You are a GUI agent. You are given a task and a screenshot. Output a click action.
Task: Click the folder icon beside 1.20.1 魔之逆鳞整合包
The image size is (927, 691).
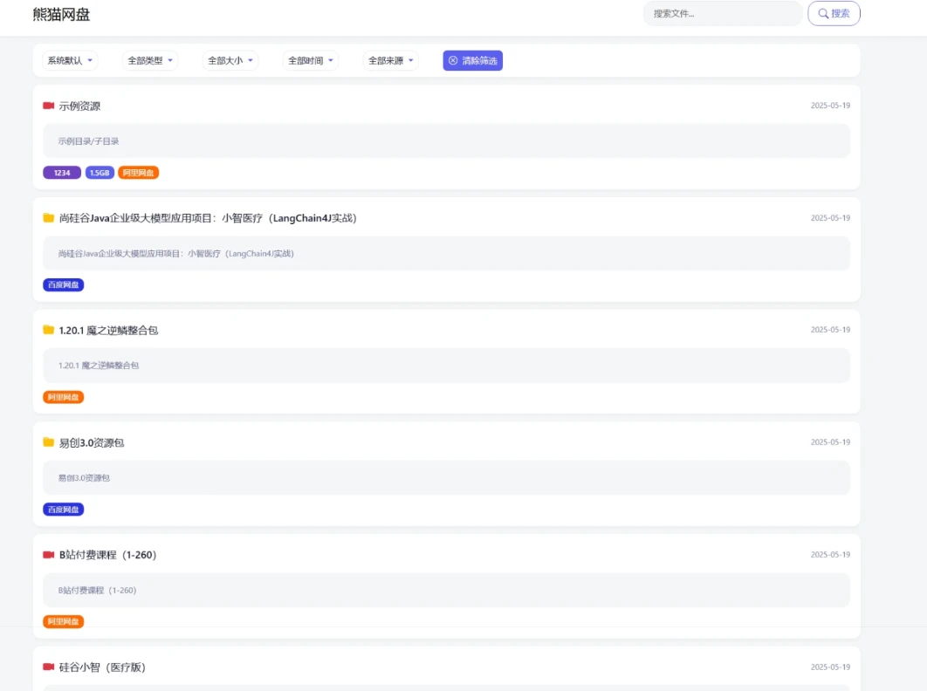point(49,330)
